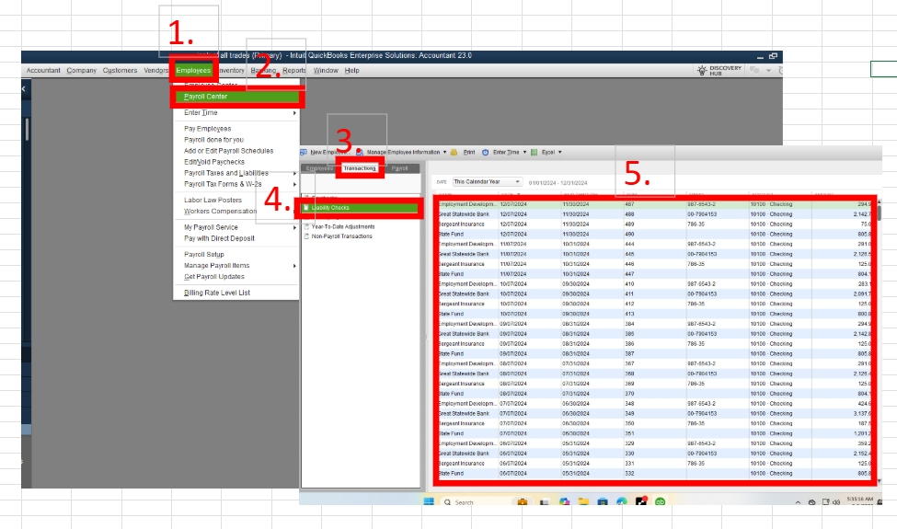Select Non-Payroll Transactions in list
Screen dimensions: 897x529
(341, 236)
